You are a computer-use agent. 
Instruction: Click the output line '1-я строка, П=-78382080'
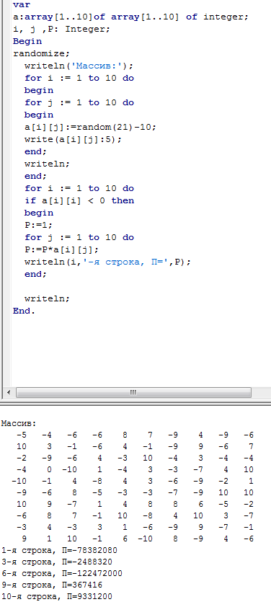tap(59, 550)
